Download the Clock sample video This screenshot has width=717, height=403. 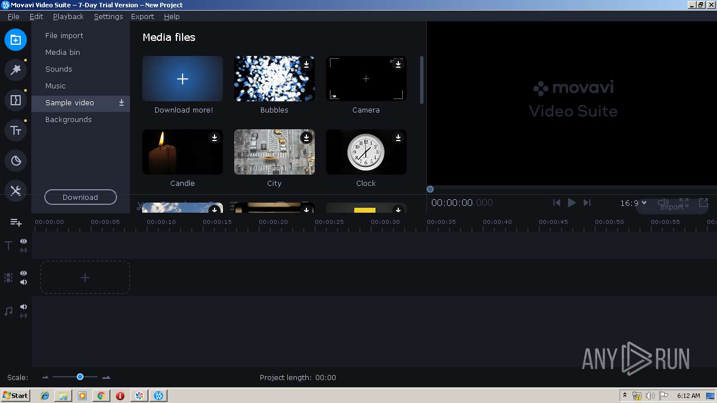[x=398, y=138]
